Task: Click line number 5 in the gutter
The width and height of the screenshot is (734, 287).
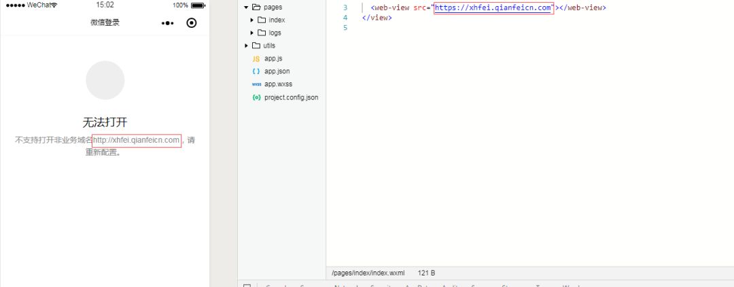Action: pyautogui.click(x=345, y=28)
